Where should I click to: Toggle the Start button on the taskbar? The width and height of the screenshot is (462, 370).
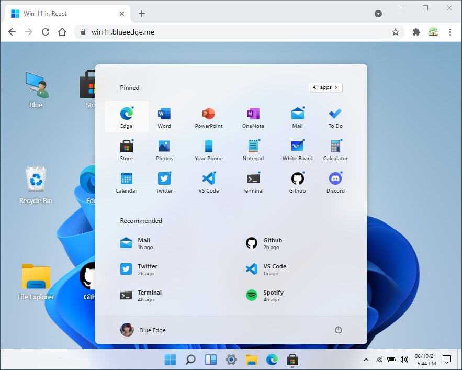[x=170, y=360]
